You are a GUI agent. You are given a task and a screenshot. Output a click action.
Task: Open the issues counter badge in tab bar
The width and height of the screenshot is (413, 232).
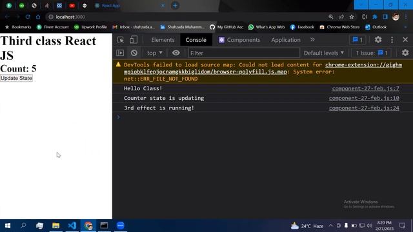pos(358,40)
